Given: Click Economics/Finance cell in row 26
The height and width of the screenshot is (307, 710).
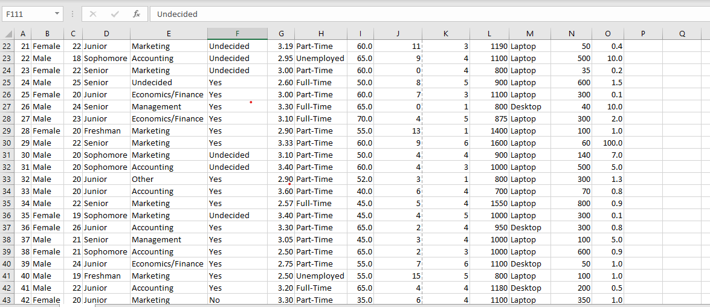Looking at the screenshot, I should click(x=169, y=95).
